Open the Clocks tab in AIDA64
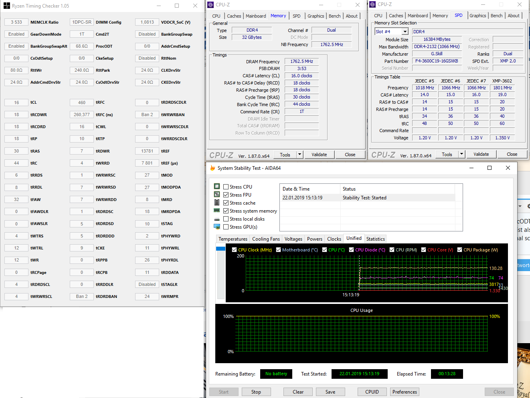530x398 pixels. point(334,239)
